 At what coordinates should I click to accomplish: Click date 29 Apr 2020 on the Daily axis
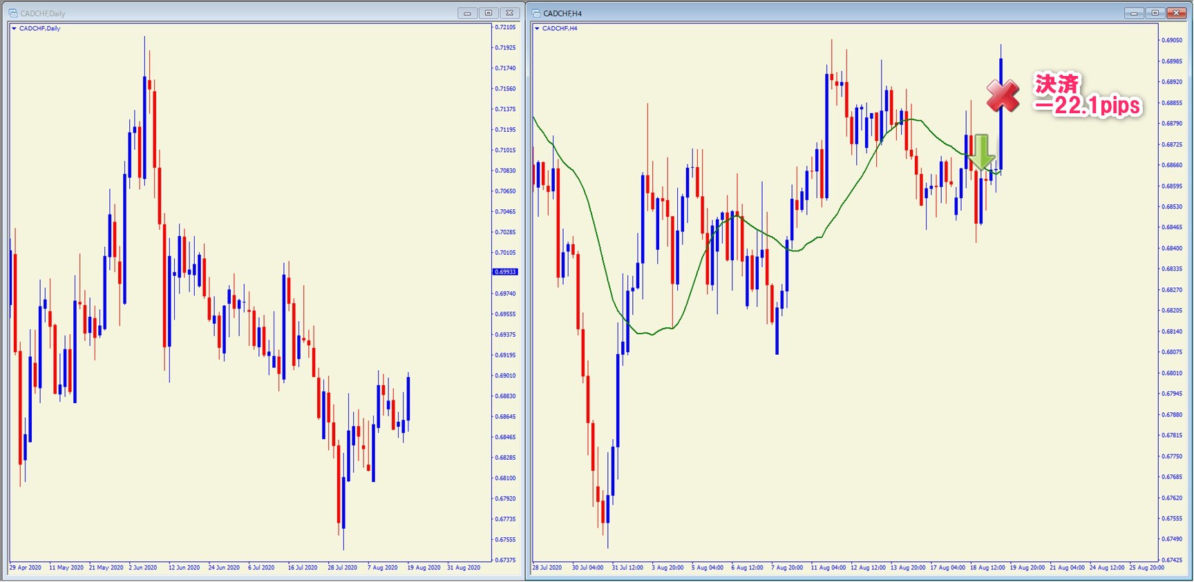click(x=26, y=568)
